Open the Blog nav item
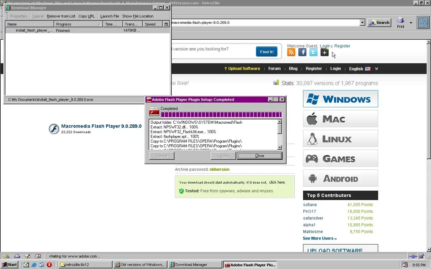 point(293,69)
